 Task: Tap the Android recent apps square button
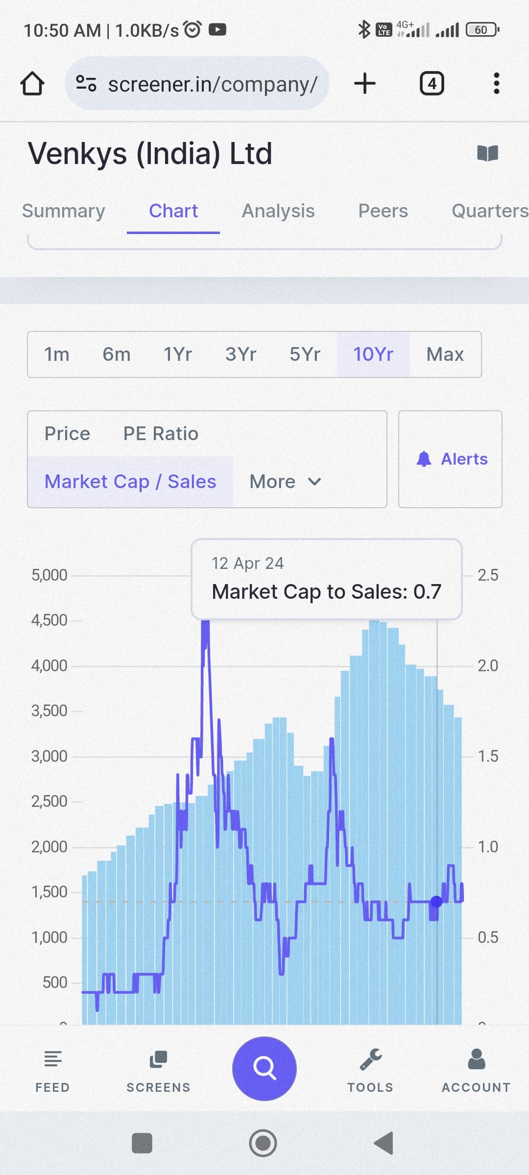[142, 1144]
